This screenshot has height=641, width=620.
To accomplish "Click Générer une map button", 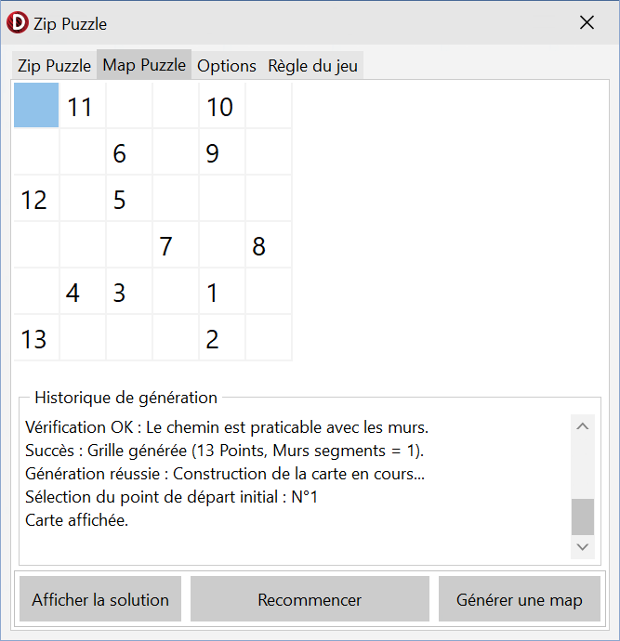I will (x=519, y=599).
